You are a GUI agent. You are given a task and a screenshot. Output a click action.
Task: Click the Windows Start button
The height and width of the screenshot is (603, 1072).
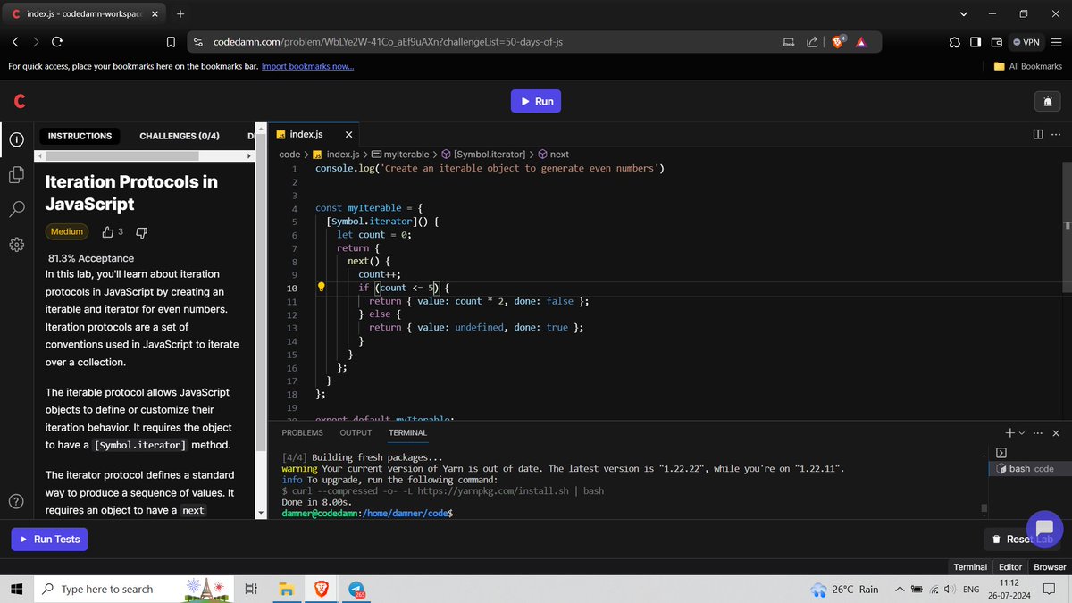click(x=16, y=589)
